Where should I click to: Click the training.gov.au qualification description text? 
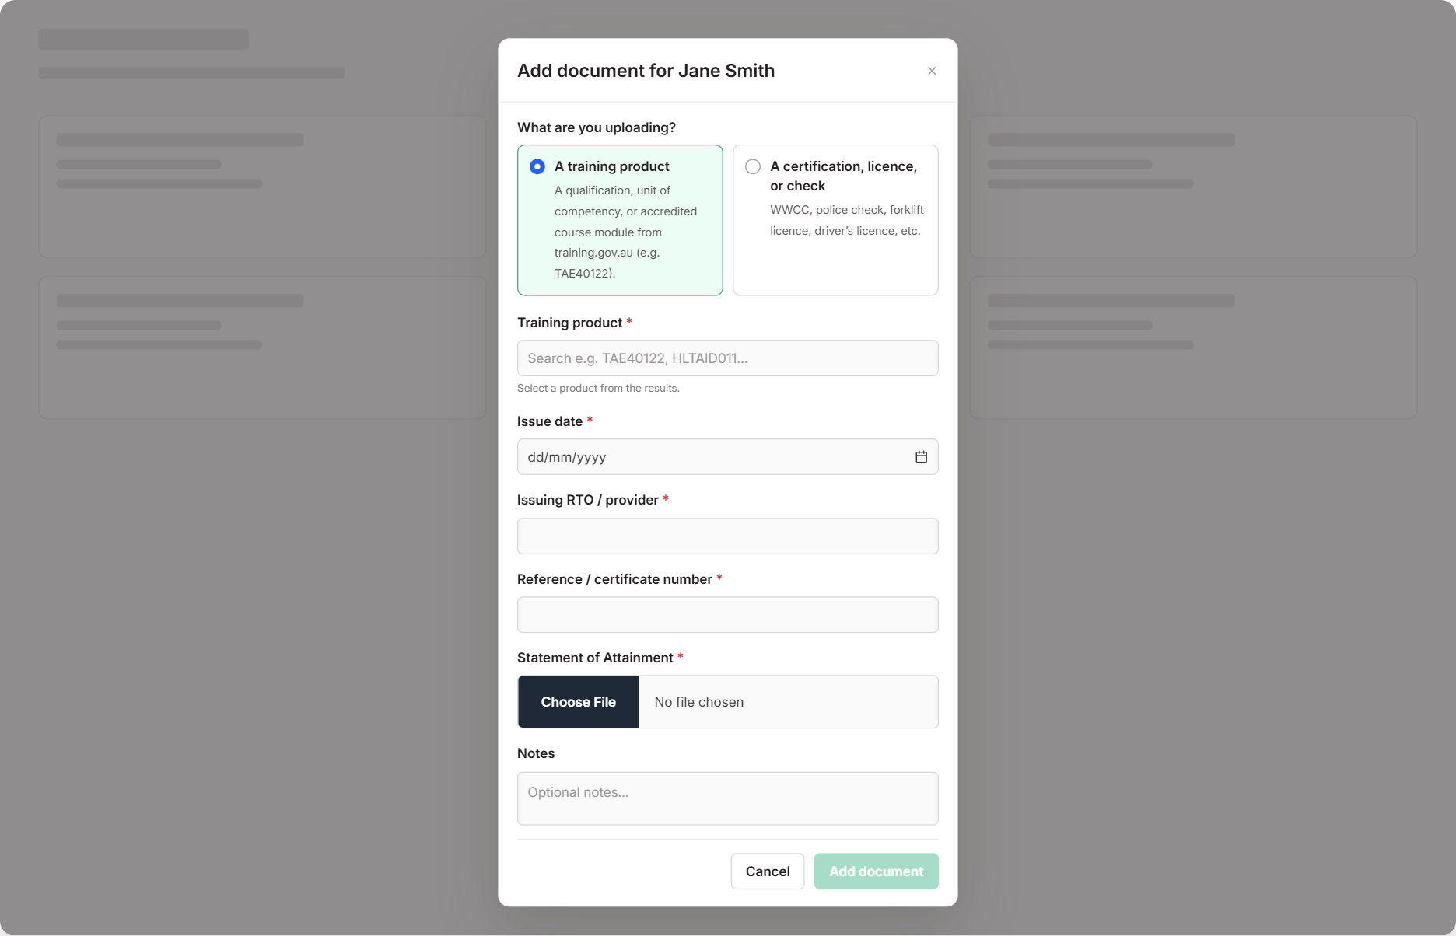click(x=626, y=232)
